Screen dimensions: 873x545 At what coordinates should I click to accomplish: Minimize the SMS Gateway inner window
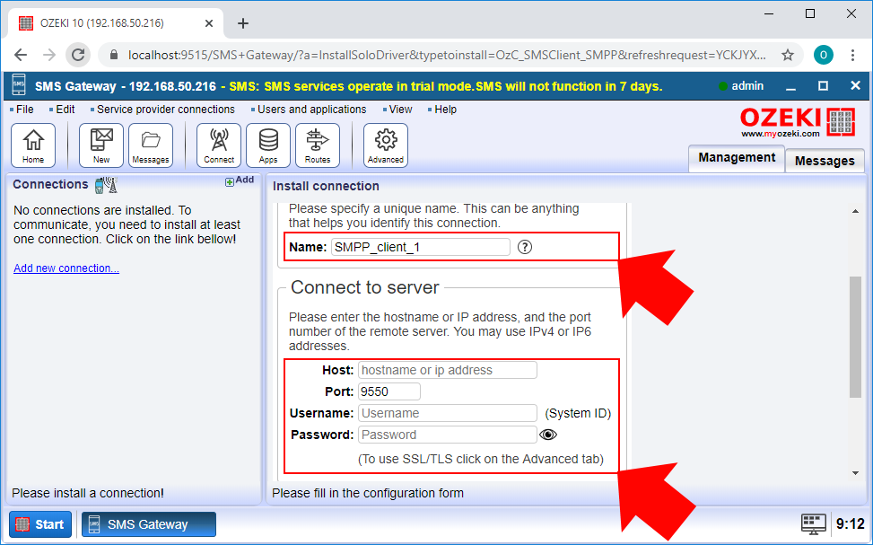tap(790, 87)
